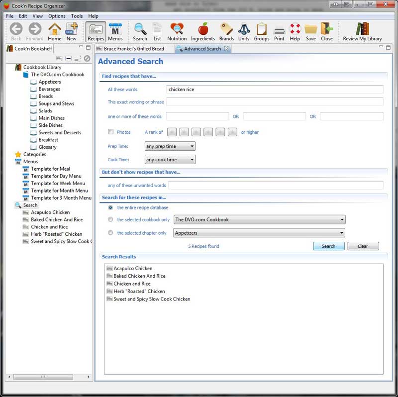
Task: Choose the selected chapter only option
Action: 110,232
